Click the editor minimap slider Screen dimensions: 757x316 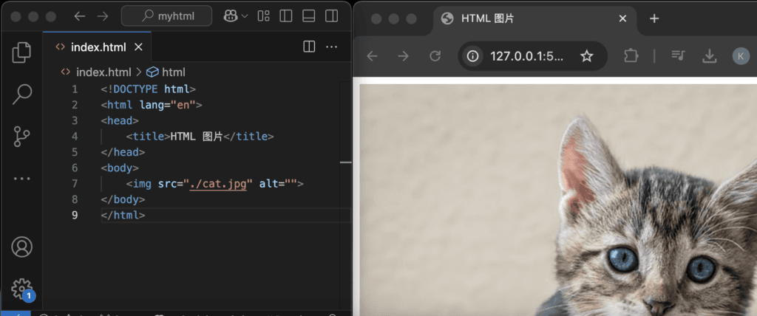click(346, 162)
